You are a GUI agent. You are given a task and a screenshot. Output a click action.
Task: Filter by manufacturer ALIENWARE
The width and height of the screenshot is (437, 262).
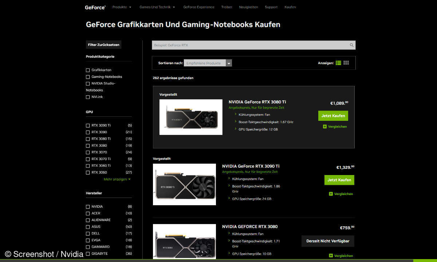point(88,220)
